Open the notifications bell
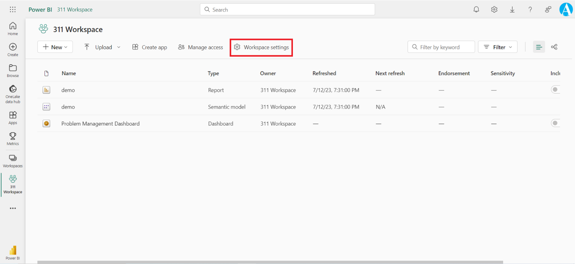 476,10
